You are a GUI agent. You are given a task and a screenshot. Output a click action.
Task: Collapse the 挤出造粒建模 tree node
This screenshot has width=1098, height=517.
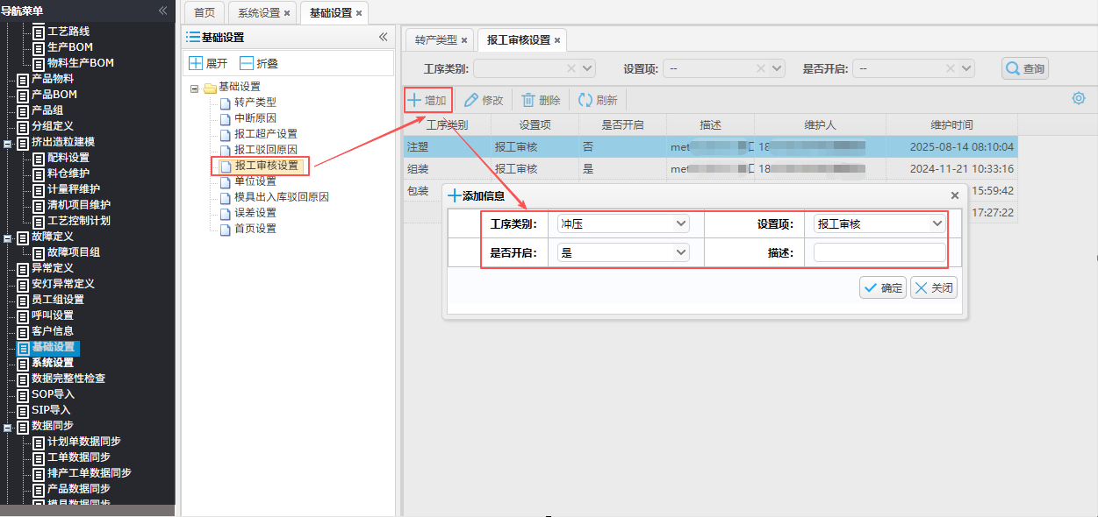pos(7,142)
